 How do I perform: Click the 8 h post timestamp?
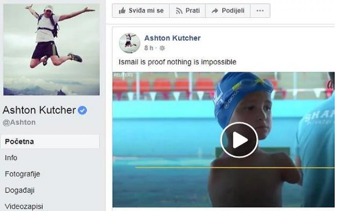[149, 48]
